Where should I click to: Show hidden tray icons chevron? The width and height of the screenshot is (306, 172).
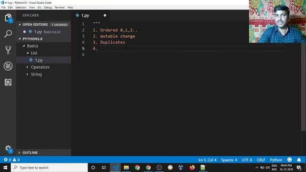pyautogui.click(x=257, y=168)
